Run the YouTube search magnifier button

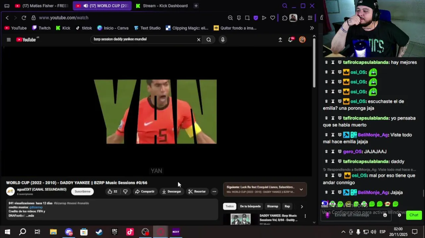coord(209,40)
